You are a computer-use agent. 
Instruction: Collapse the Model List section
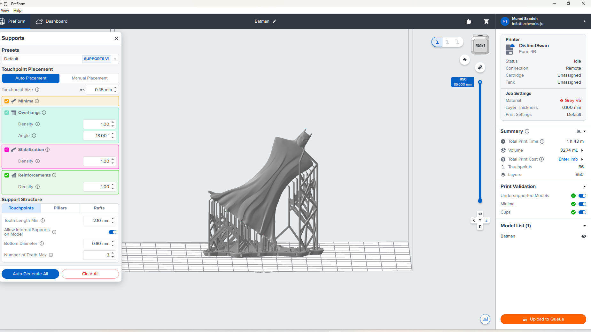pyautogui.click(x=585, y=226)
